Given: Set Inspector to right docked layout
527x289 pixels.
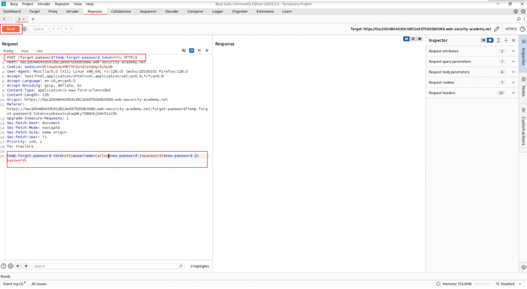Looking at the screenshot, I should click(x=490, y=40).
